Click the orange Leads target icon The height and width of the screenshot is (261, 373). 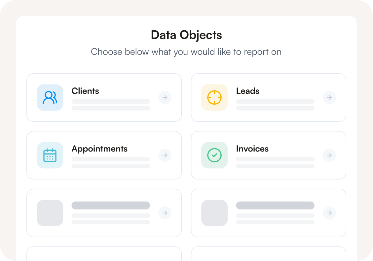tap(214, 97)
